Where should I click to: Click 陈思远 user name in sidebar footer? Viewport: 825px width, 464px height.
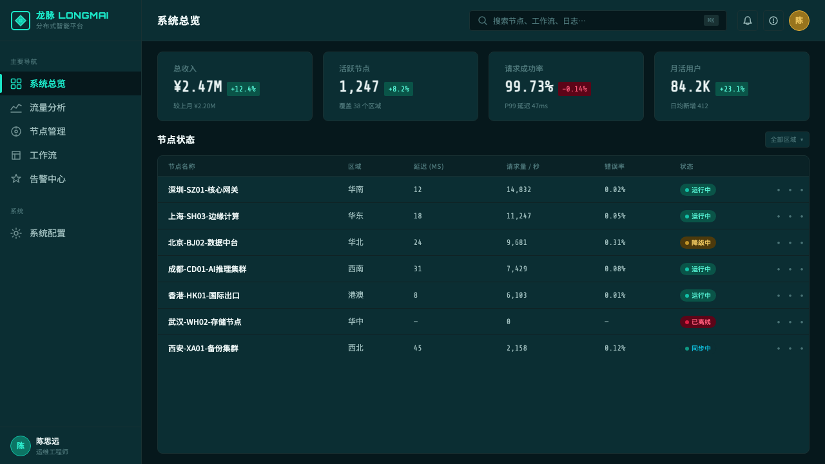pos(48,441)
